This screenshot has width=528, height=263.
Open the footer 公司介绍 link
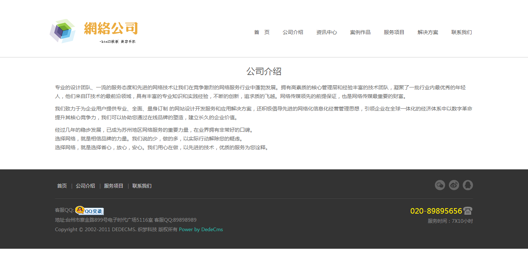pyautogui.click(x=85, y=186)
